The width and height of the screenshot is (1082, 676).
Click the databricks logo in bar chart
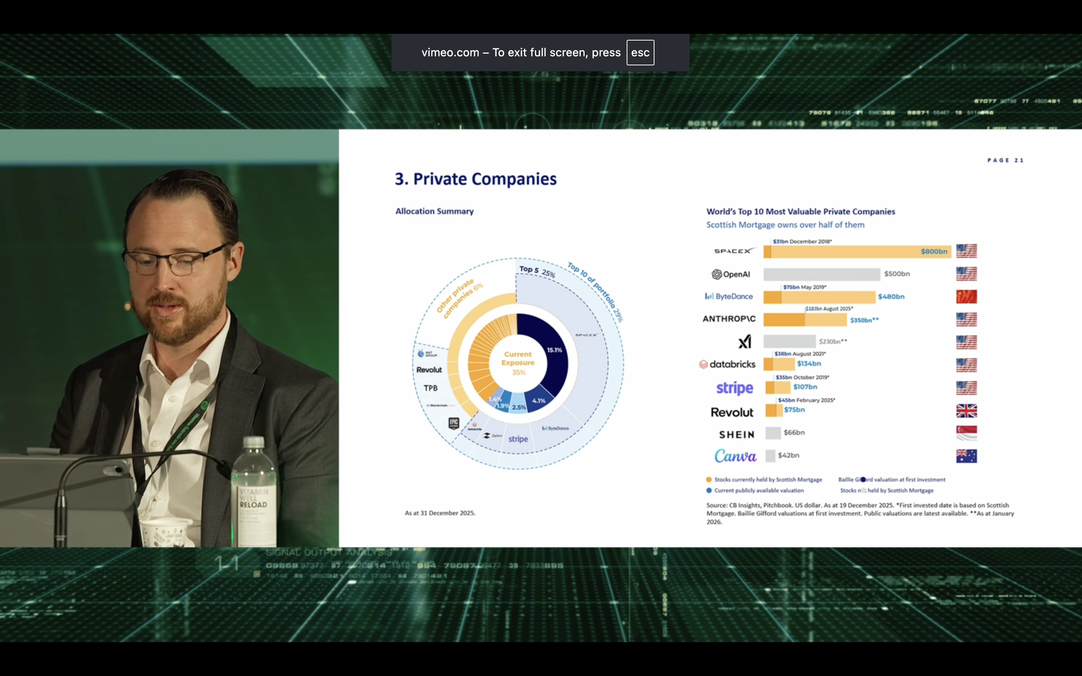point(727,364)
